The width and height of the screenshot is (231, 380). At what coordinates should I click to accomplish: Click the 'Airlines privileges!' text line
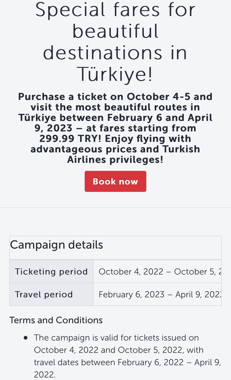[x=115, y=159]
